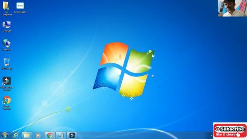
Task: Open Windows Explorer from the taskbar
Action: coord(27,136)
